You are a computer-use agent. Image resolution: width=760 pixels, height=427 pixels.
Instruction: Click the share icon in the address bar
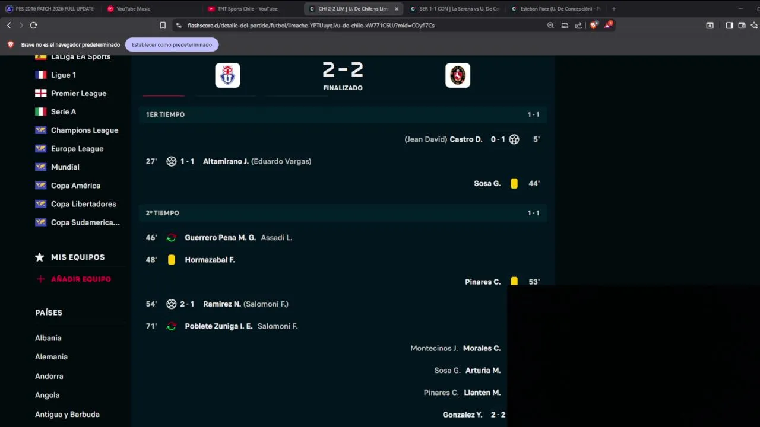tap(578, 26)
